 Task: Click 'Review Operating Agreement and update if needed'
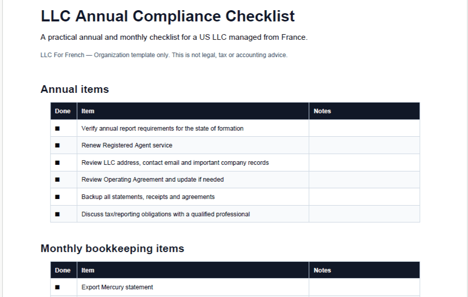pyautogui.click(x=153, y=180)
